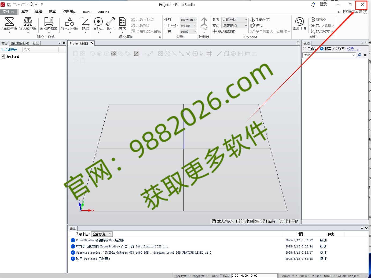
Task: Click the undo arrow in title bar
Action: coord(15,5)
